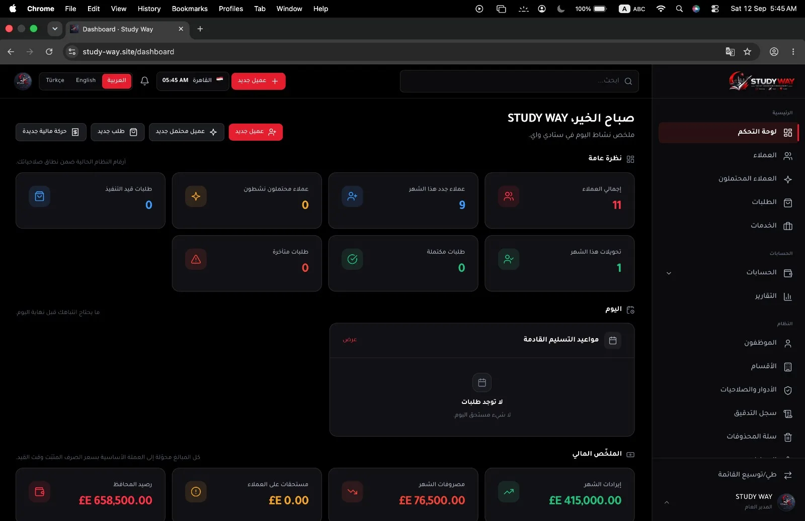Expand الحسابات accounts submenu chevron

click(669, 273)
